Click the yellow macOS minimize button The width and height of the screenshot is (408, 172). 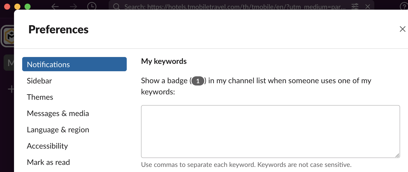pos(17,7)
